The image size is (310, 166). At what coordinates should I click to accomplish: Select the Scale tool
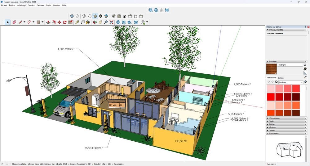[70, 23]
